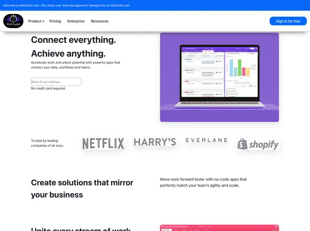This screenshot has width=310, height=231.
Task: Open the Pricing page
Action: click(x=55, y=21)
